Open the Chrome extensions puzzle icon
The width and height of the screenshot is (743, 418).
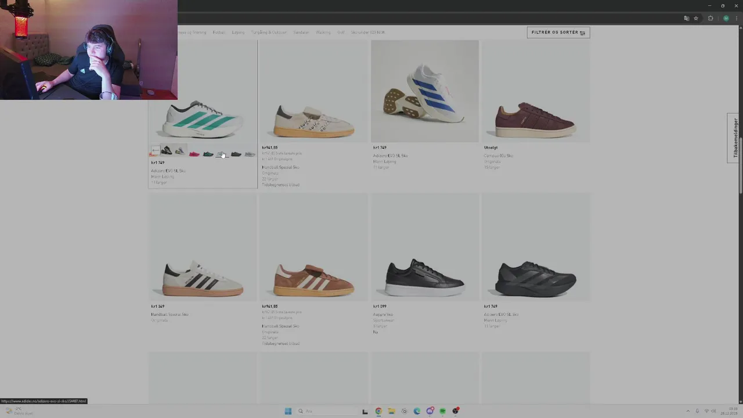710,18
